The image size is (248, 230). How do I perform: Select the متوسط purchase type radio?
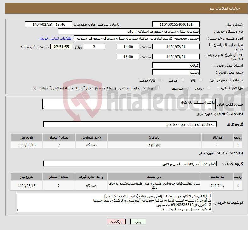pos(189,87)
